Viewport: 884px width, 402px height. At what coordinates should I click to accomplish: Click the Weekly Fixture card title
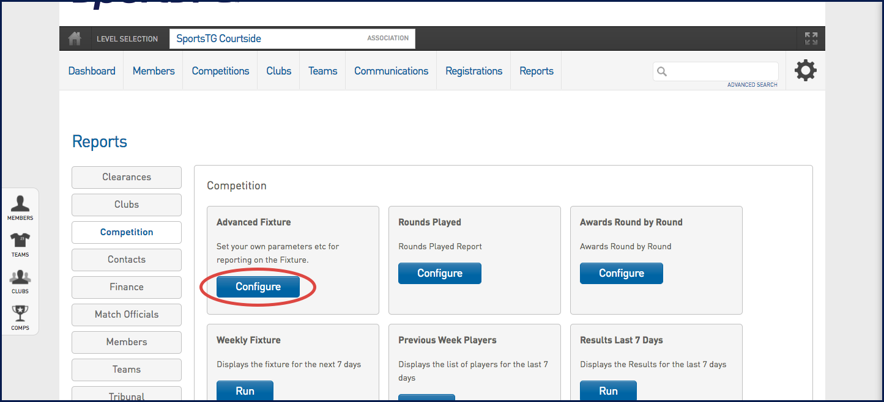(x=248, y=340)
